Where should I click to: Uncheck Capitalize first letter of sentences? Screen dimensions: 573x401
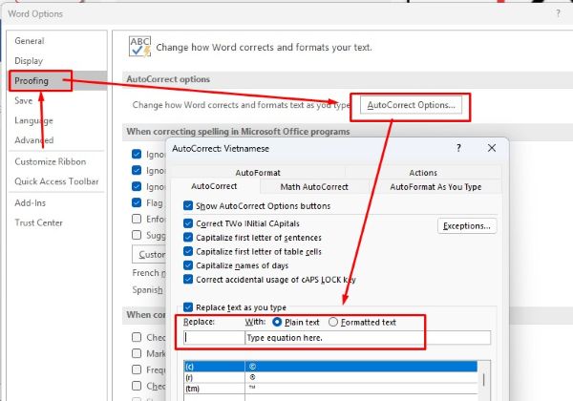pyautogui.click(x=188, y=238)
